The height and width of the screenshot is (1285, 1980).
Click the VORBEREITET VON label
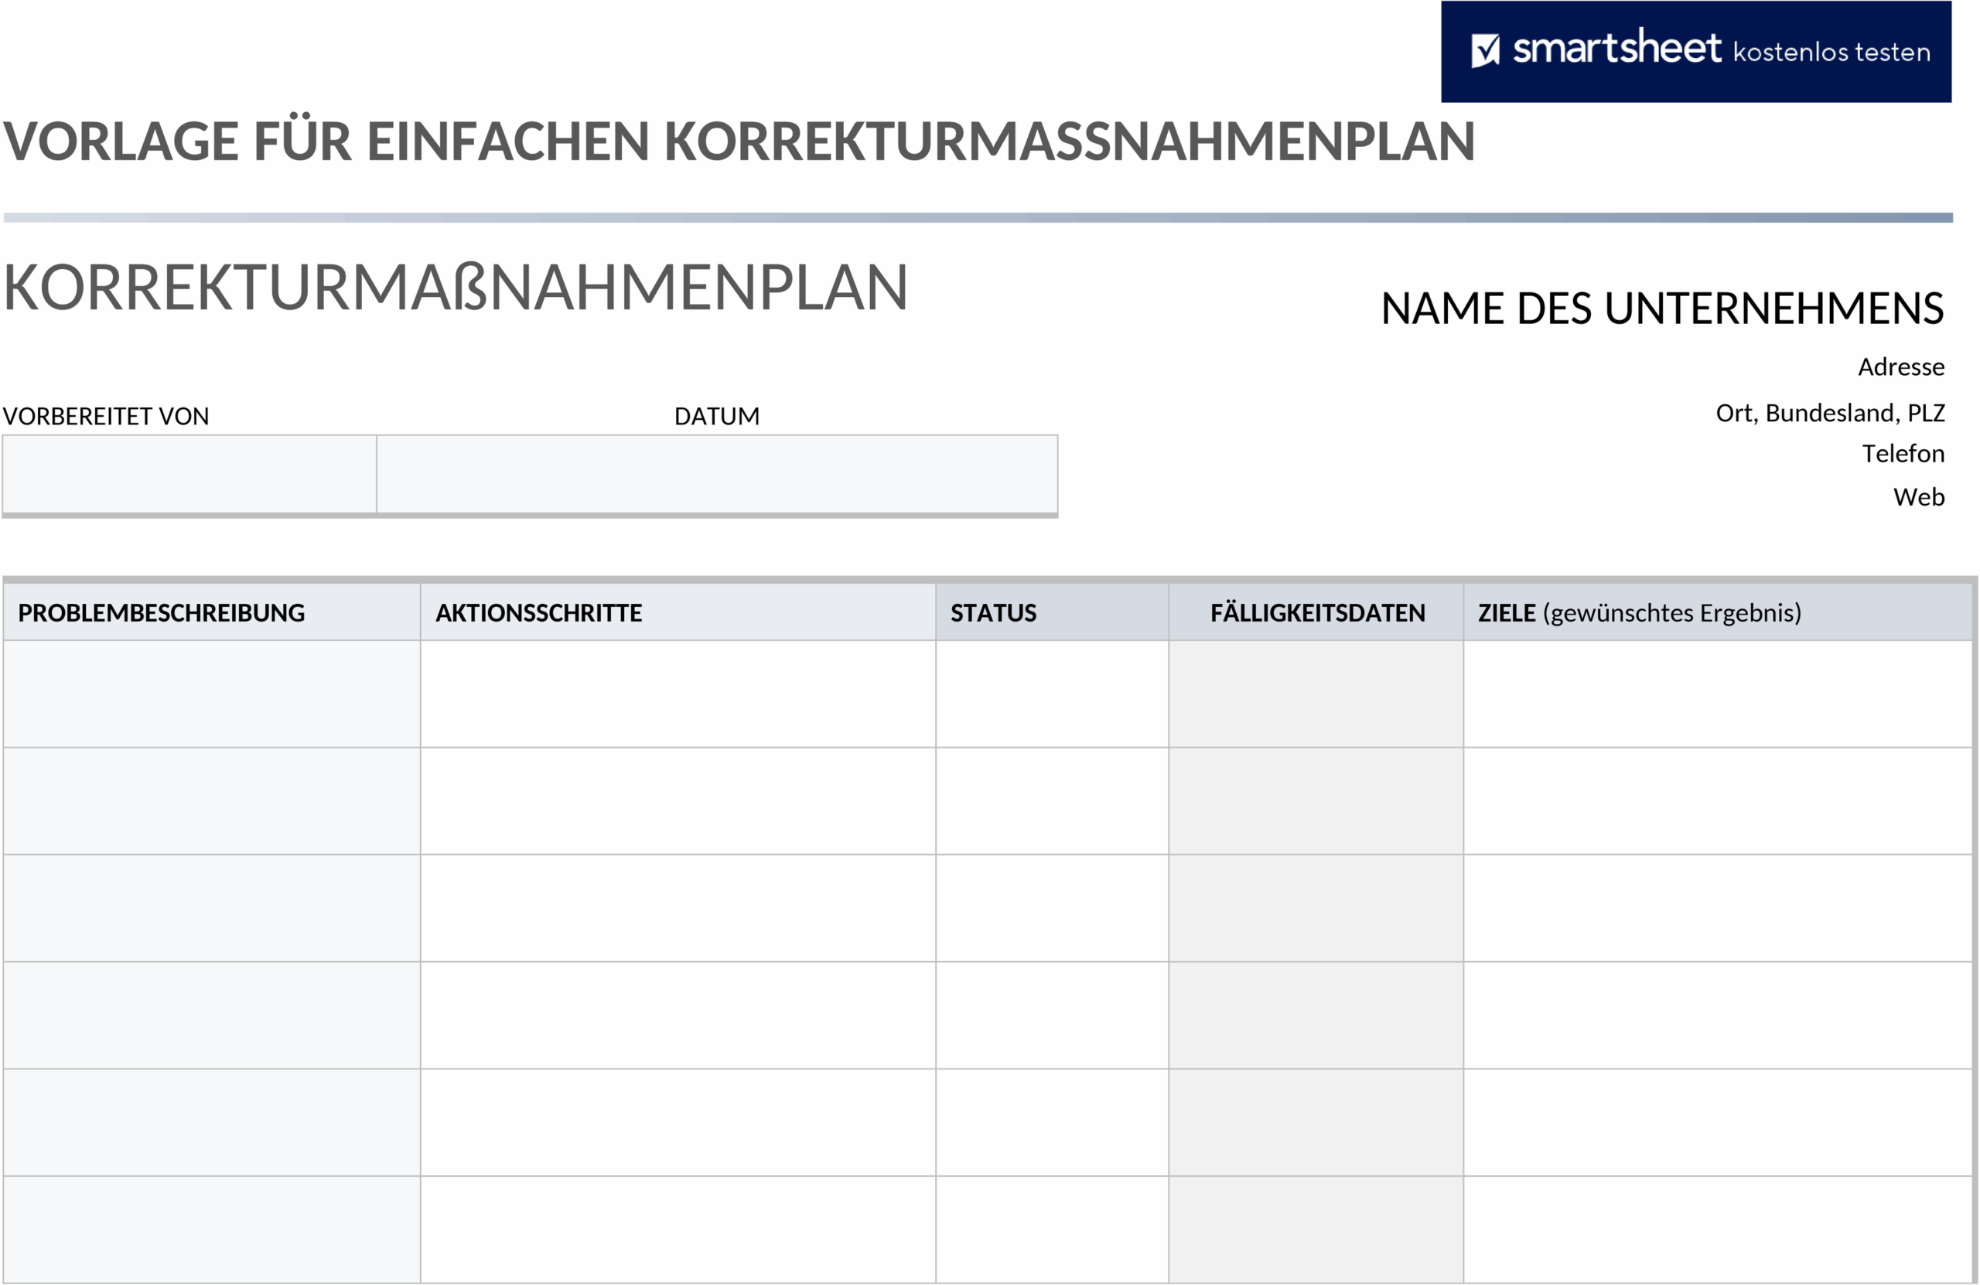click(x=106, y=416)
